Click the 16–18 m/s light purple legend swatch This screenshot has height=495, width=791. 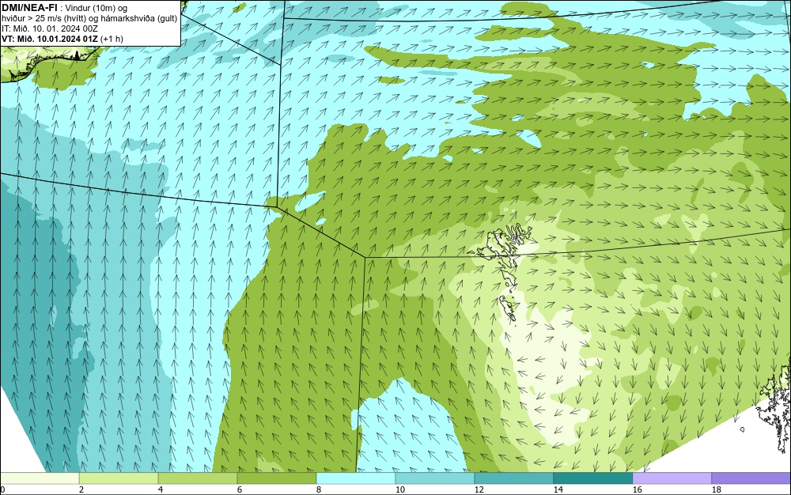672,478
